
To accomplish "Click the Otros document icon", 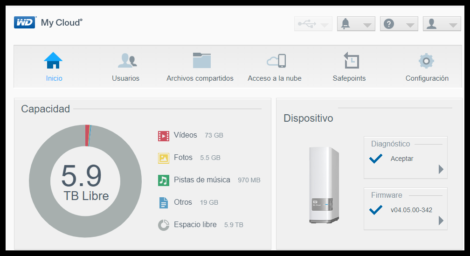I will 164,203.
